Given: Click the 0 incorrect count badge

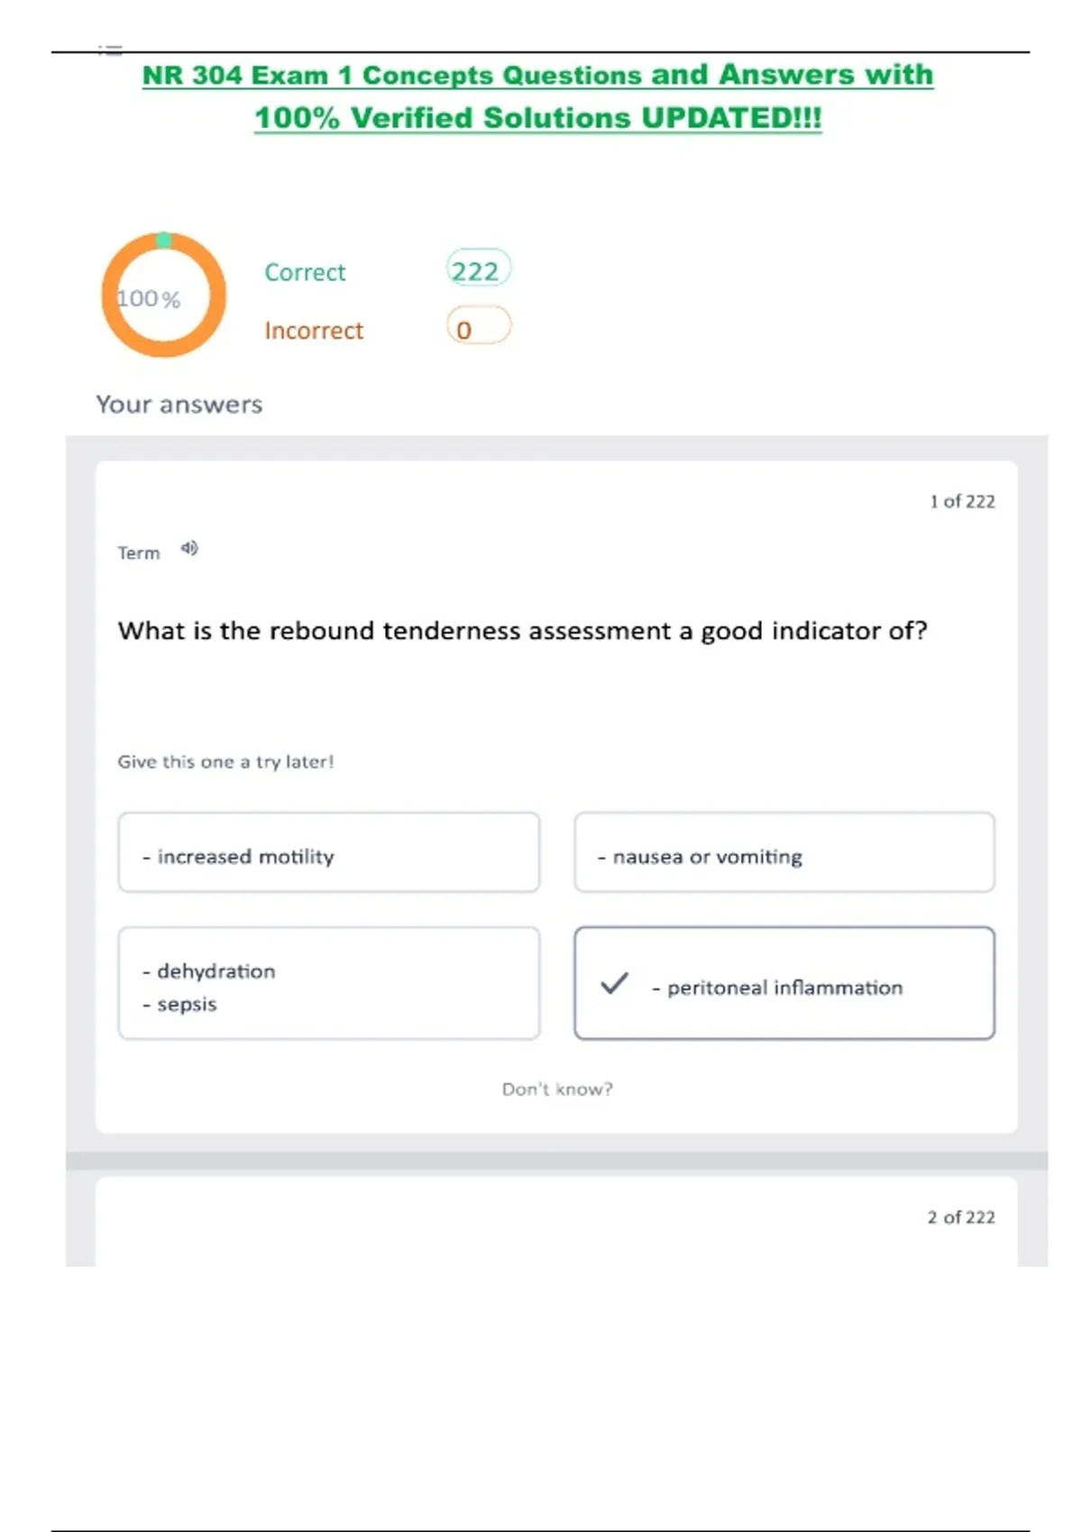Looking at the screenshot, I should pyautogui.click(x=478, y=327).
